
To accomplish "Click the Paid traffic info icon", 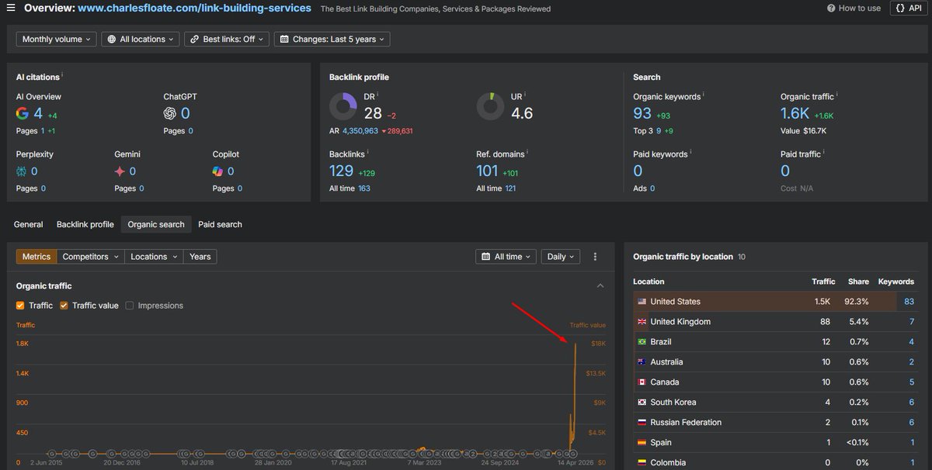I will coord(826,153).
